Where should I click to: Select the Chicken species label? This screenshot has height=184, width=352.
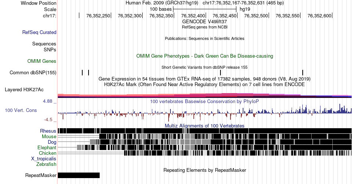(47, 153)
